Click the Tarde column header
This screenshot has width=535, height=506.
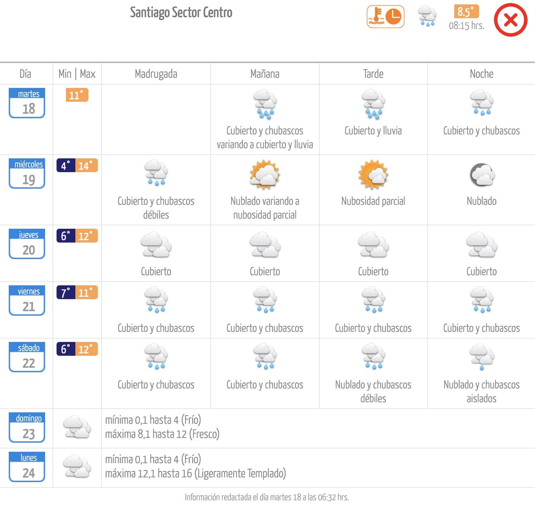coord(373,74)
